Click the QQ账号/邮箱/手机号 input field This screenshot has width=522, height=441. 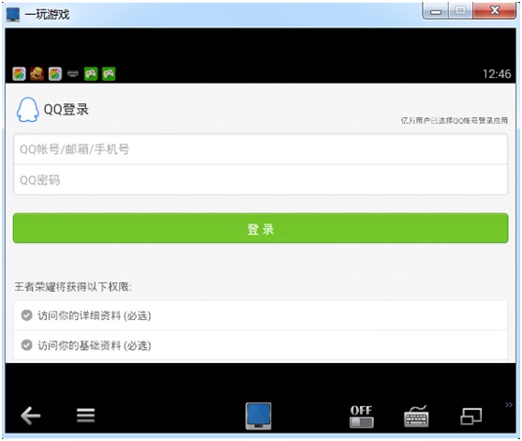tap(261, 149)
